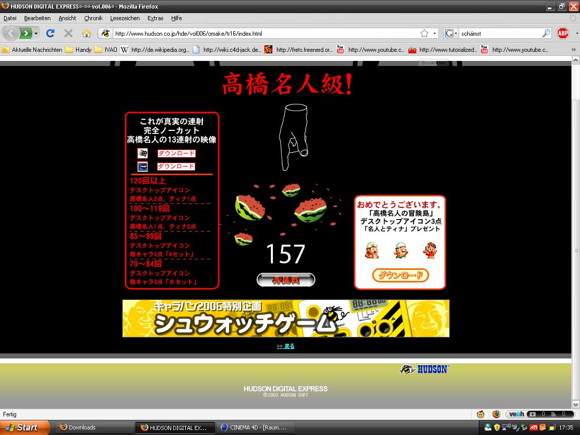The image size is (580, 435).
Task: Click the Veoh play video counter icon
Action: (x=532, y=414)
